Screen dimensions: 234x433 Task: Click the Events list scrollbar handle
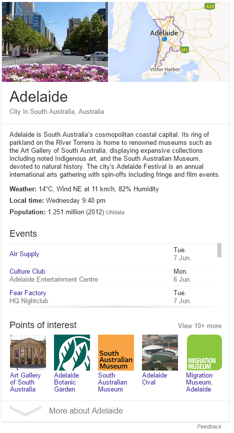tap(219, 250)
